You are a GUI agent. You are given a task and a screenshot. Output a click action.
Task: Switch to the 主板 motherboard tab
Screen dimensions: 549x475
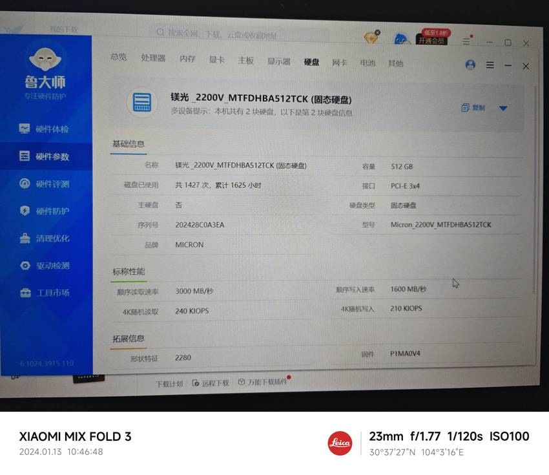pyautogui.click(x=246, y=61)
